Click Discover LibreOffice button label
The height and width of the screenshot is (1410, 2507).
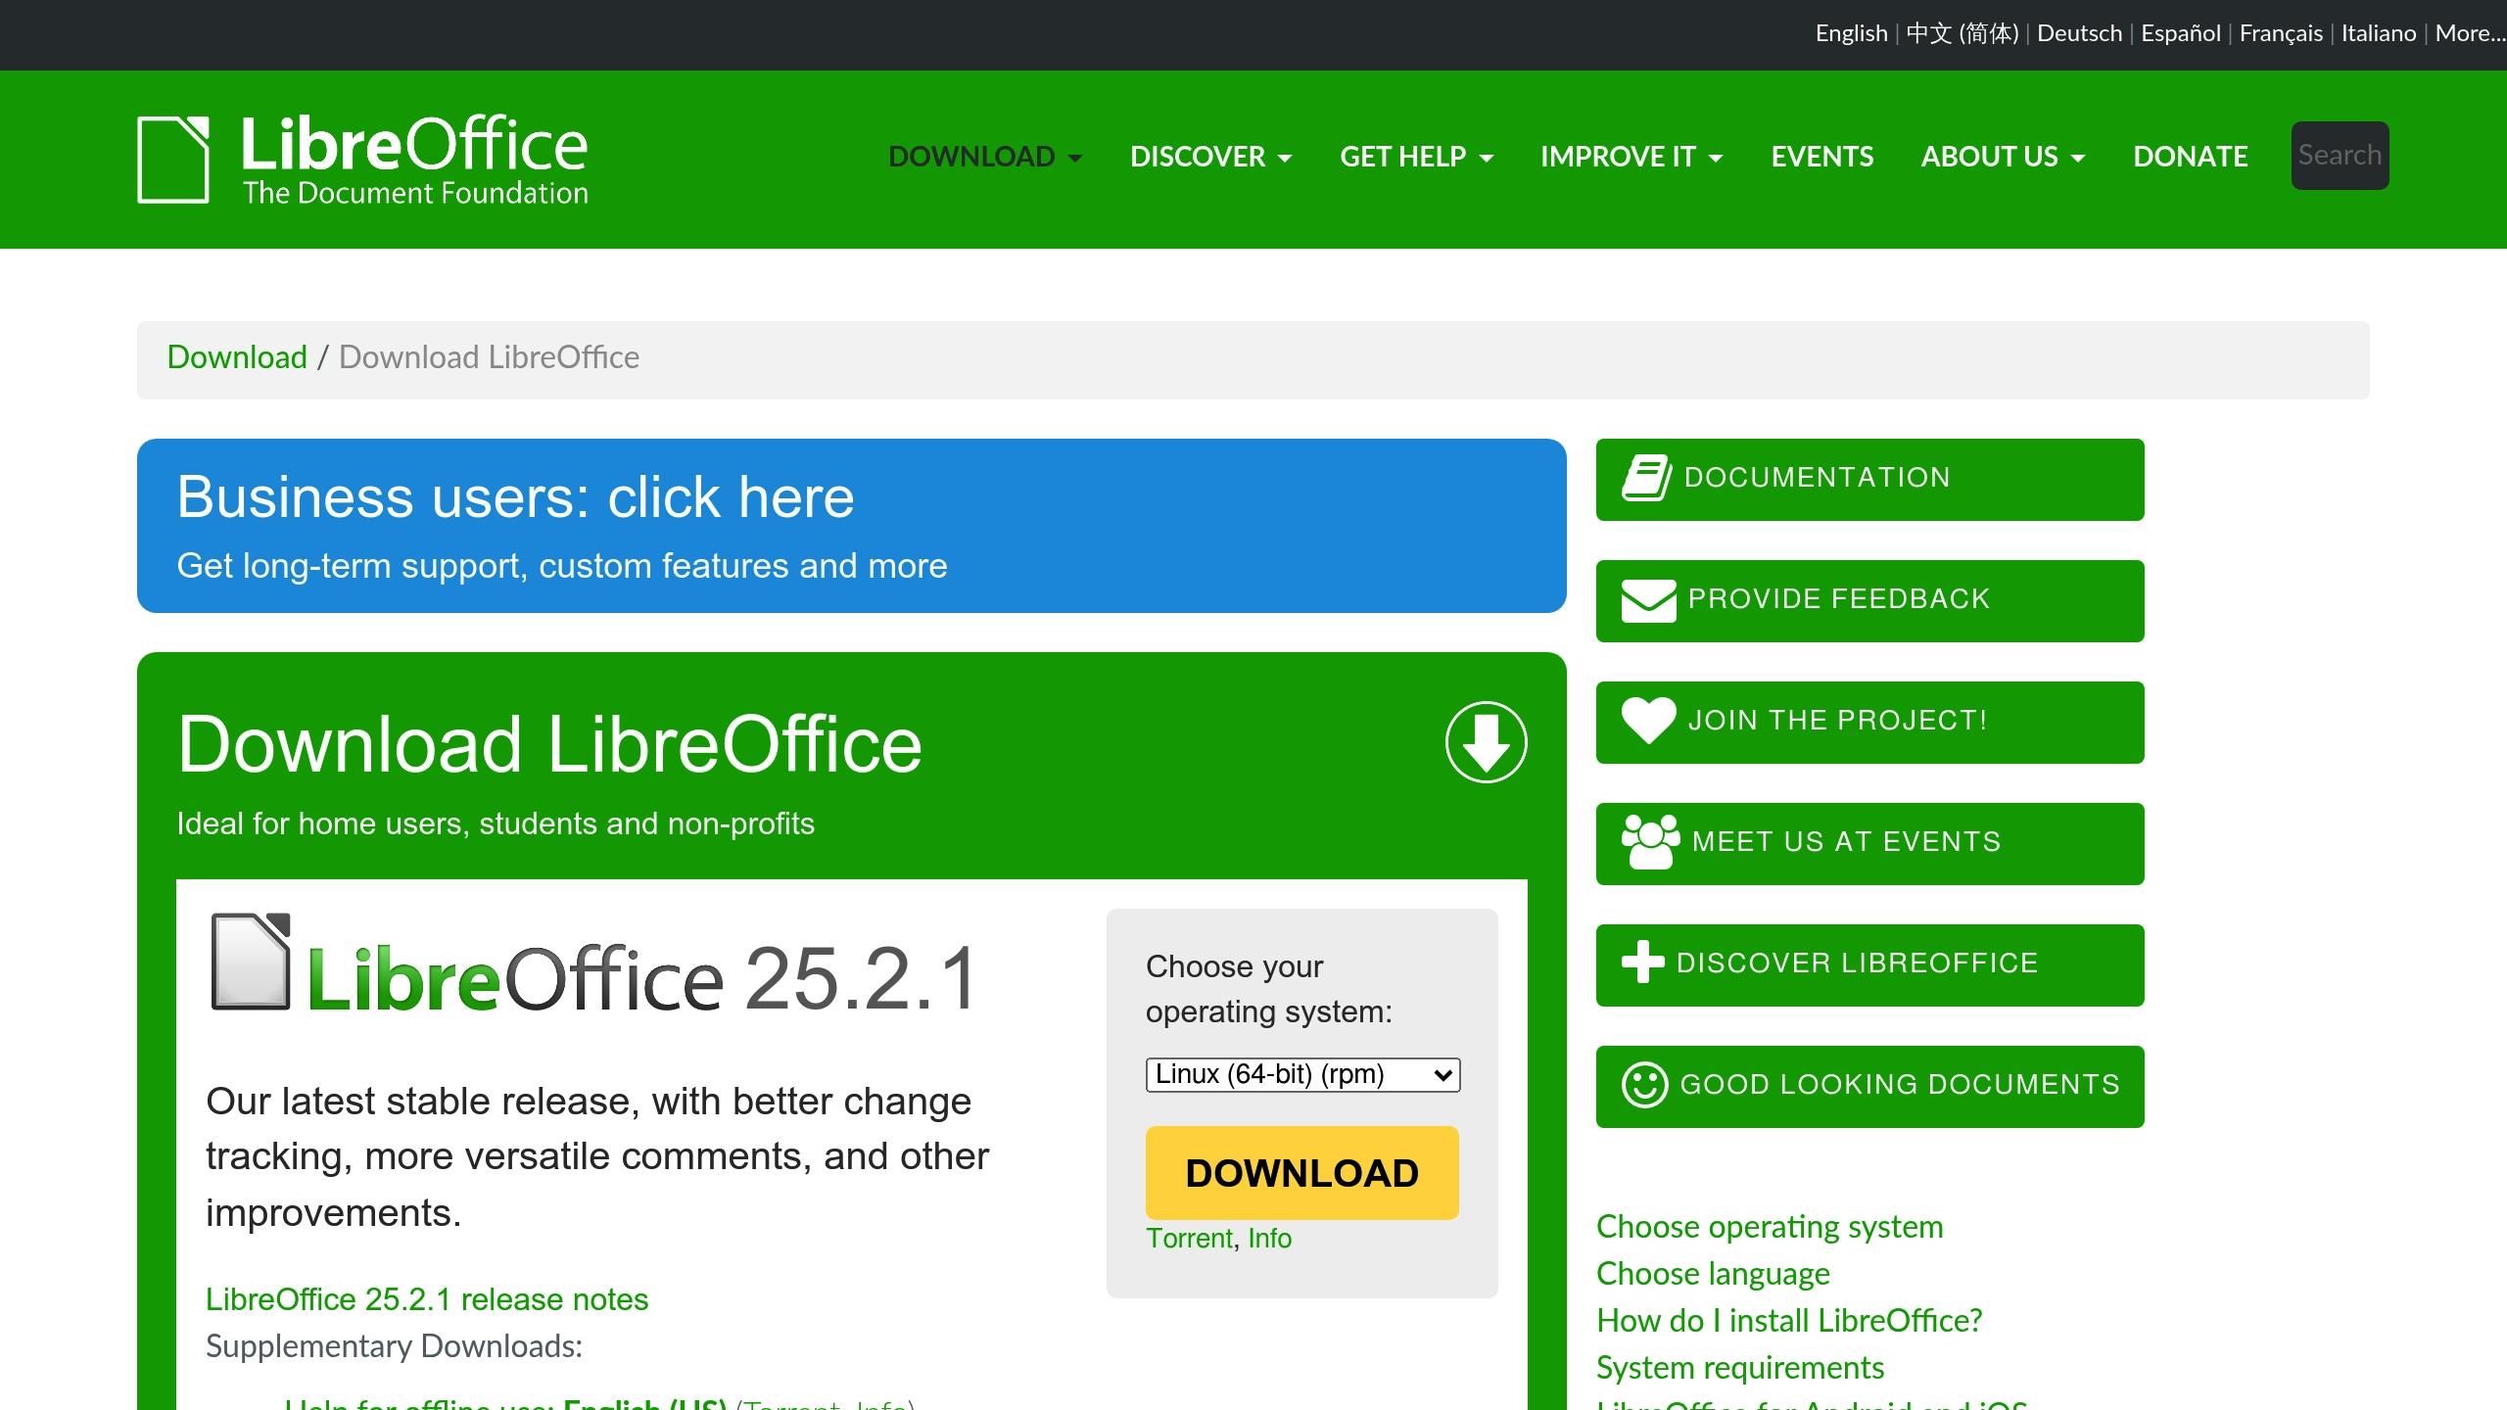[1857, 963]
